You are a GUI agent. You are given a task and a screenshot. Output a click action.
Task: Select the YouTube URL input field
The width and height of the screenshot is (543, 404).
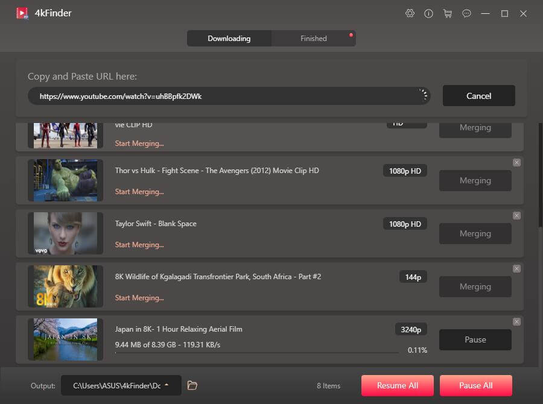coord(229,95)
